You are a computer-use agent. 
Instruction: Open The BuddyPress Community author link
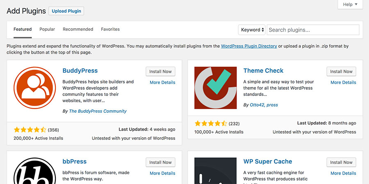click(x=98, y=111)
